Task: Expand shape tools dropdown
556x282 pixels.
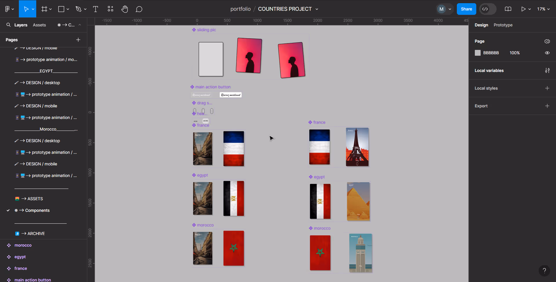Action: coord(68,9)
